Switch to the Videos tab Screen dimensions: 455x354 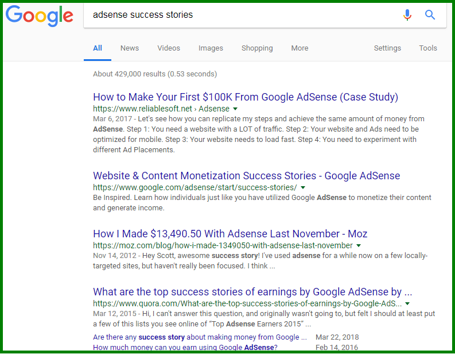pos(169,48)
